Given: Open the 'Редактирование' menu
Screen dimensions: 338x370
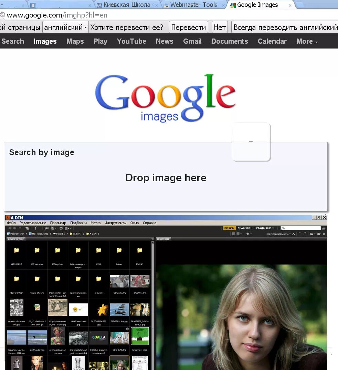Looking at the screenshot, I should [33, 223].
